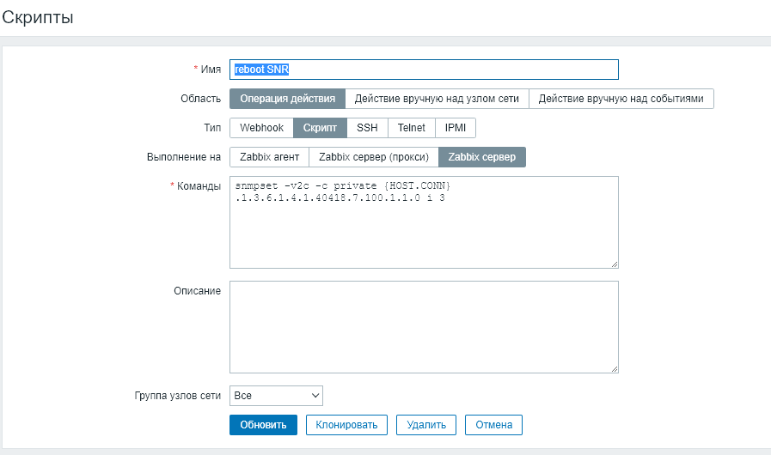
Task: Click the Группа узлов сети label
Action: point(178,396)
